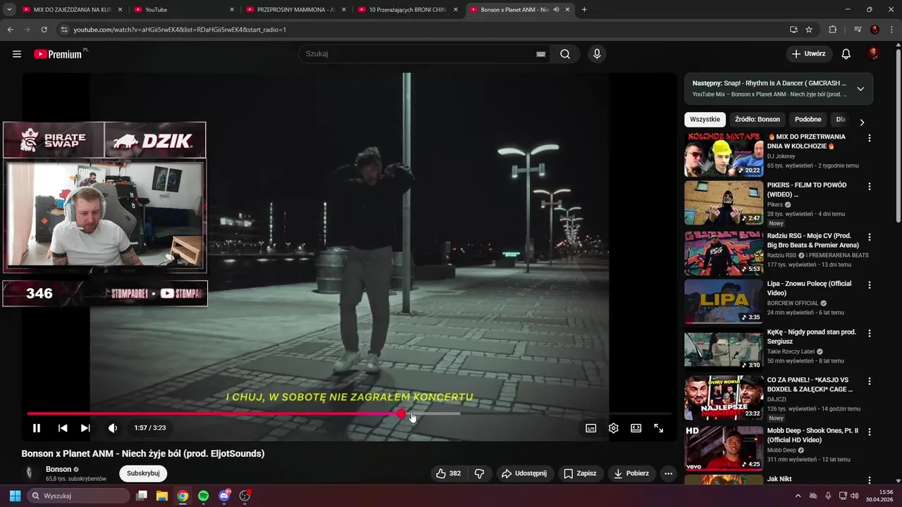Switch to PRZEPROSINY MAMMONA tab

(x=296, y=10)
